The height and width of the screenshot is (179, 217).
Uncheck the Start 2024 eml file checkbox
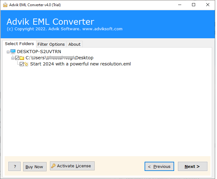(x=22, y=64)
